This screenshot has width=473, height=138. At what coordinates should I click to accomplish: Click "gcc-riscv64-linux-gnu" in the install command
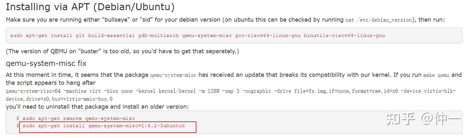pyautogui.click(x=268, y=35)
